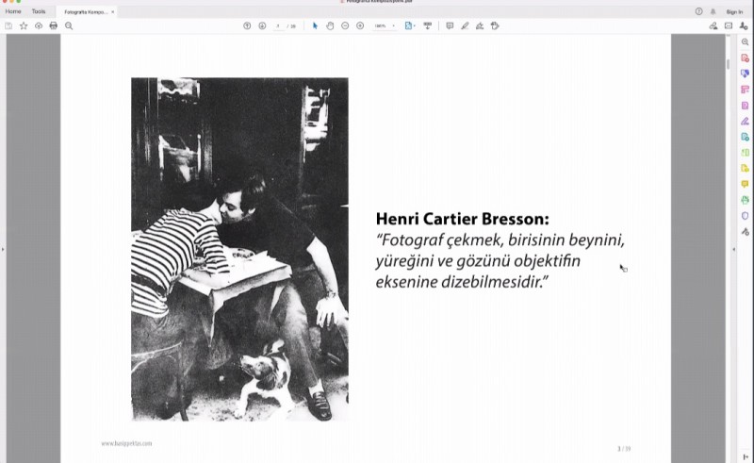Image resolution: width=754 pixels, height=463 pixels.
Task: Add a sticky note comment
Action: point(450,25)
